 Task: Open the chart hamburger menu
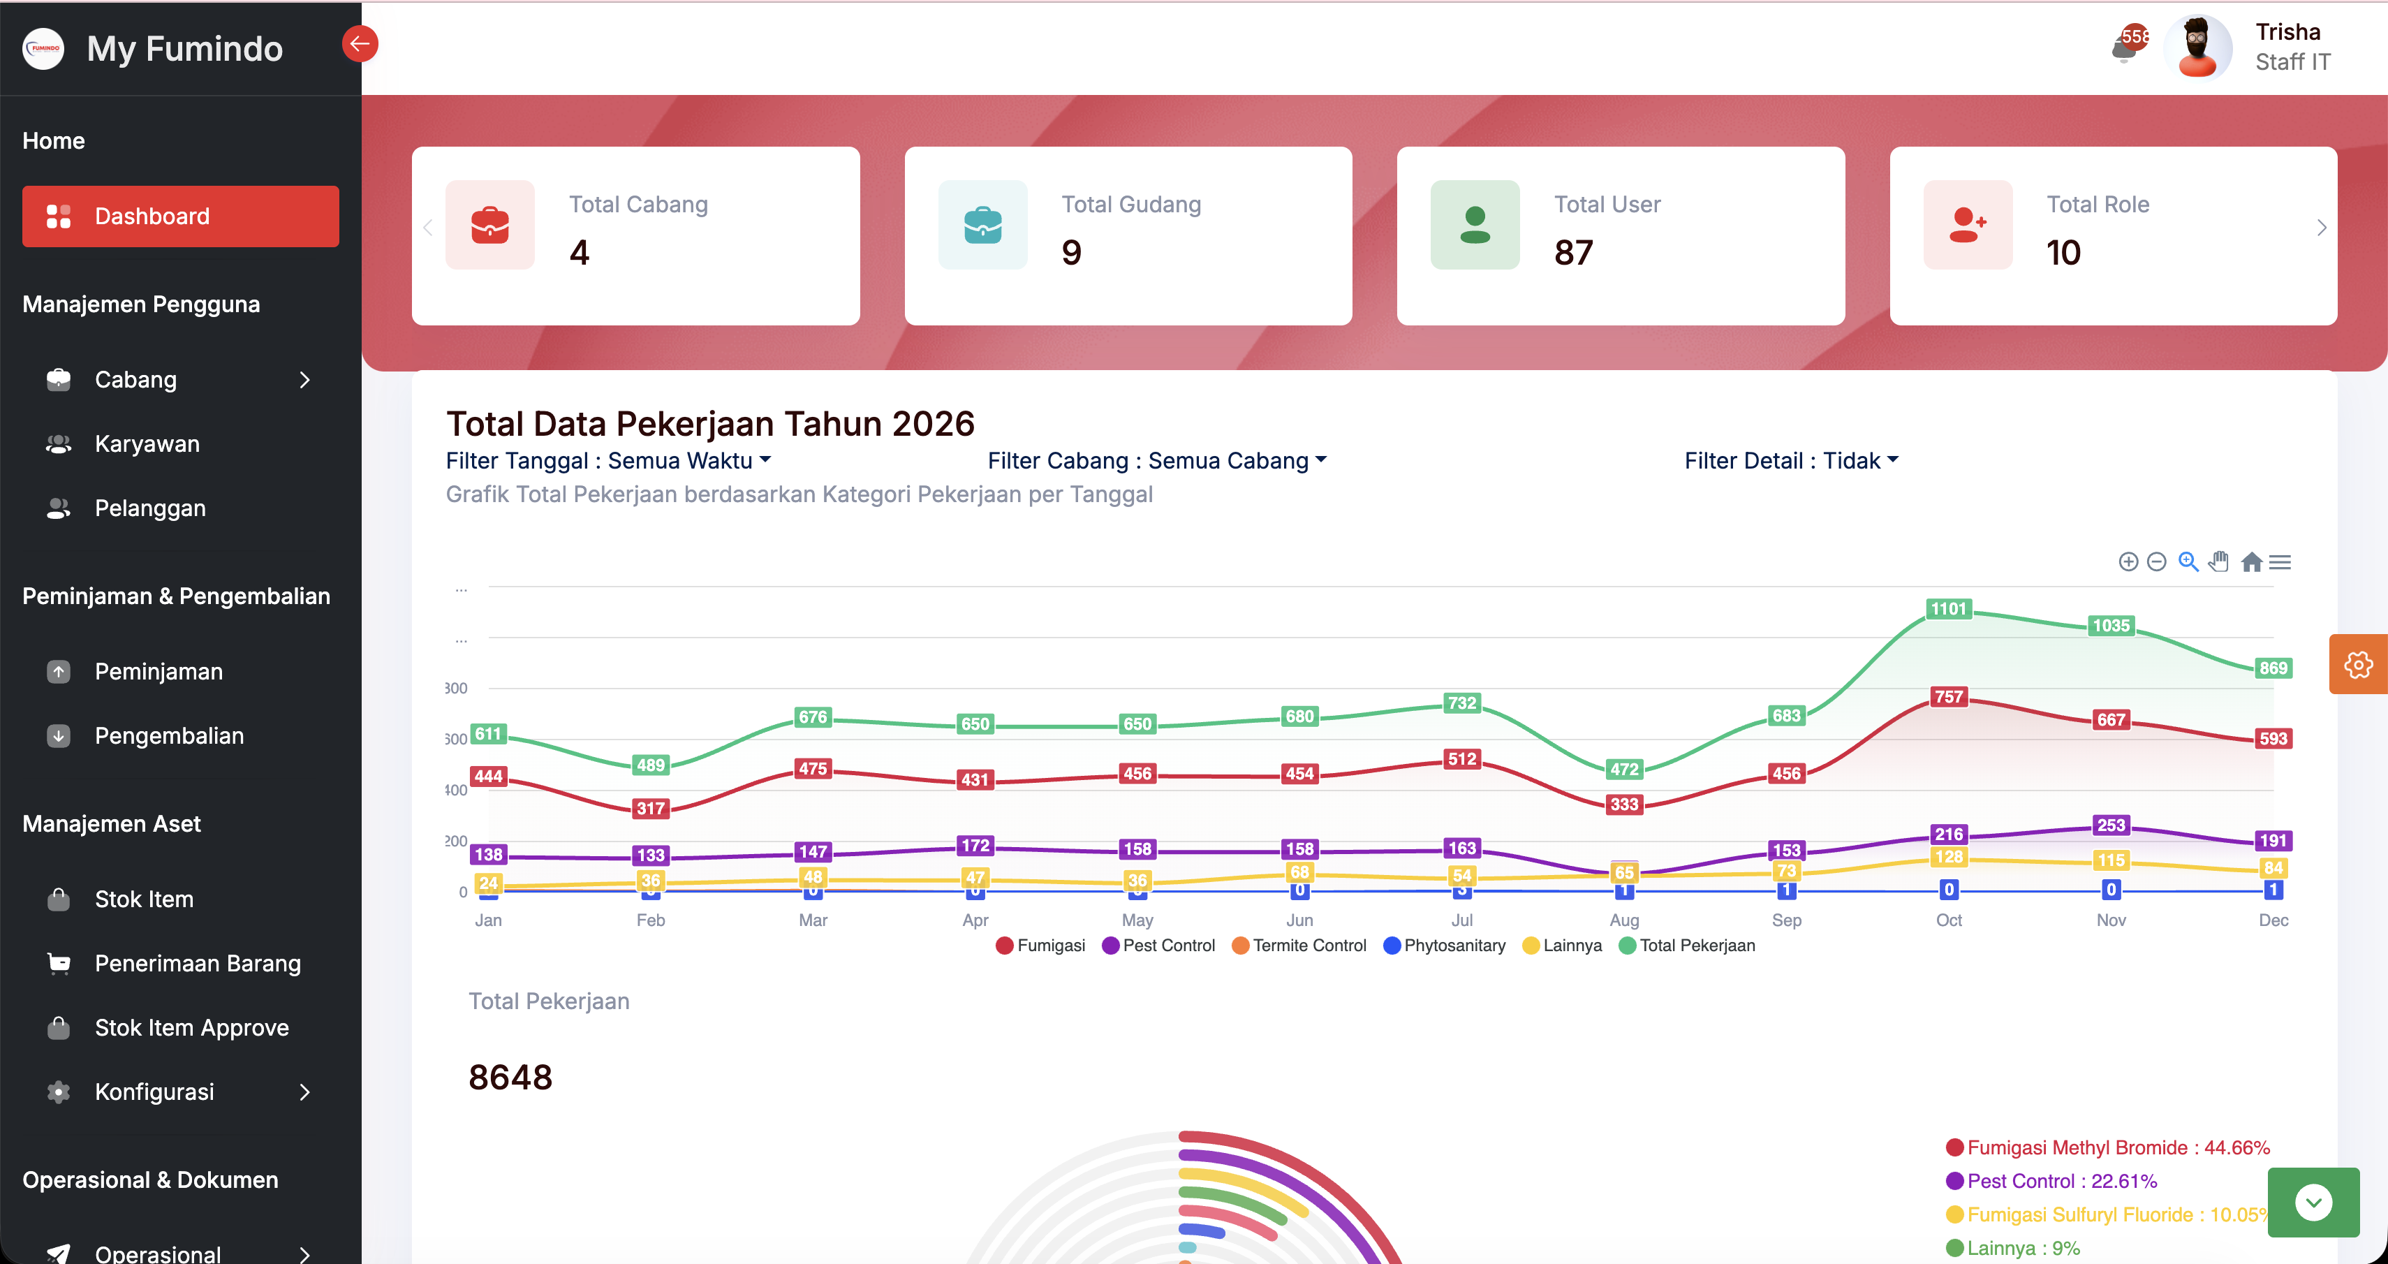(2280, 562)
